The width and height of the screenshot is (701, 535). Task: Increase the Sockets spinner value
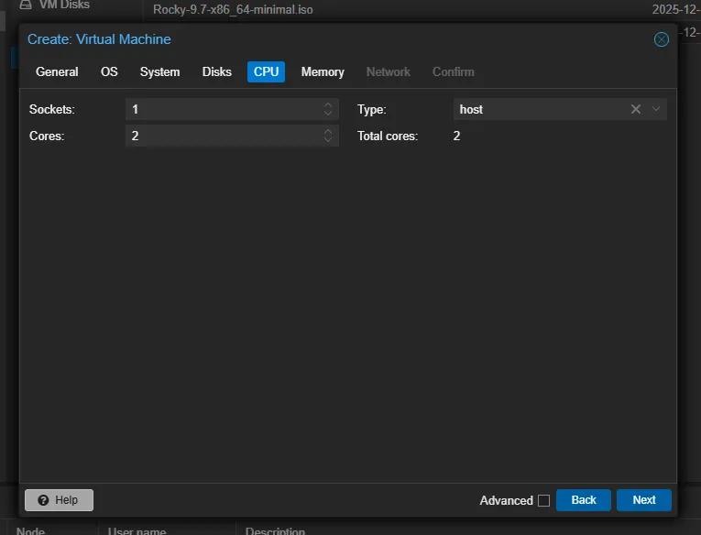pos(328,105)
